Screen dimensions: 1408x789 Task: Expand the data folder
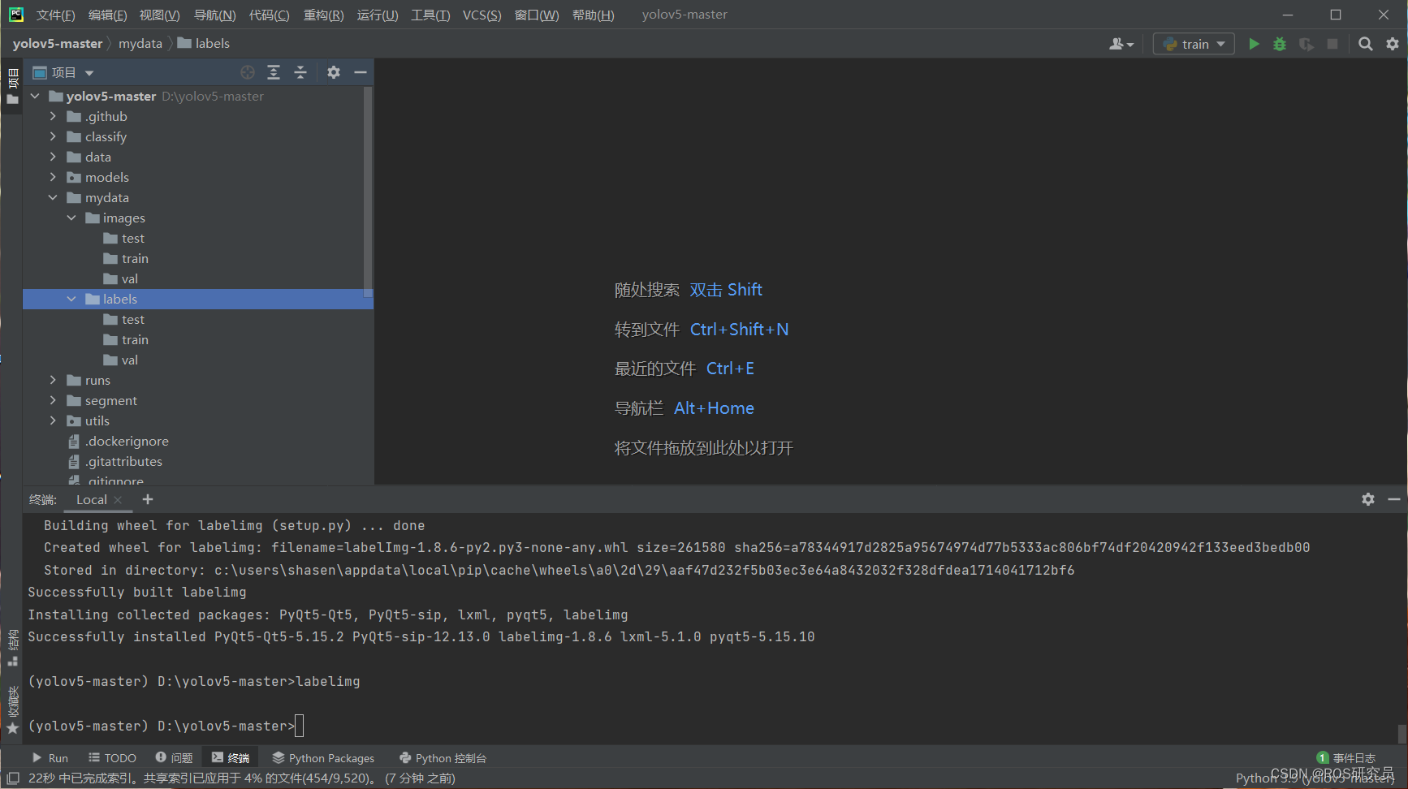pyautogui.click(x=53, y=157)
